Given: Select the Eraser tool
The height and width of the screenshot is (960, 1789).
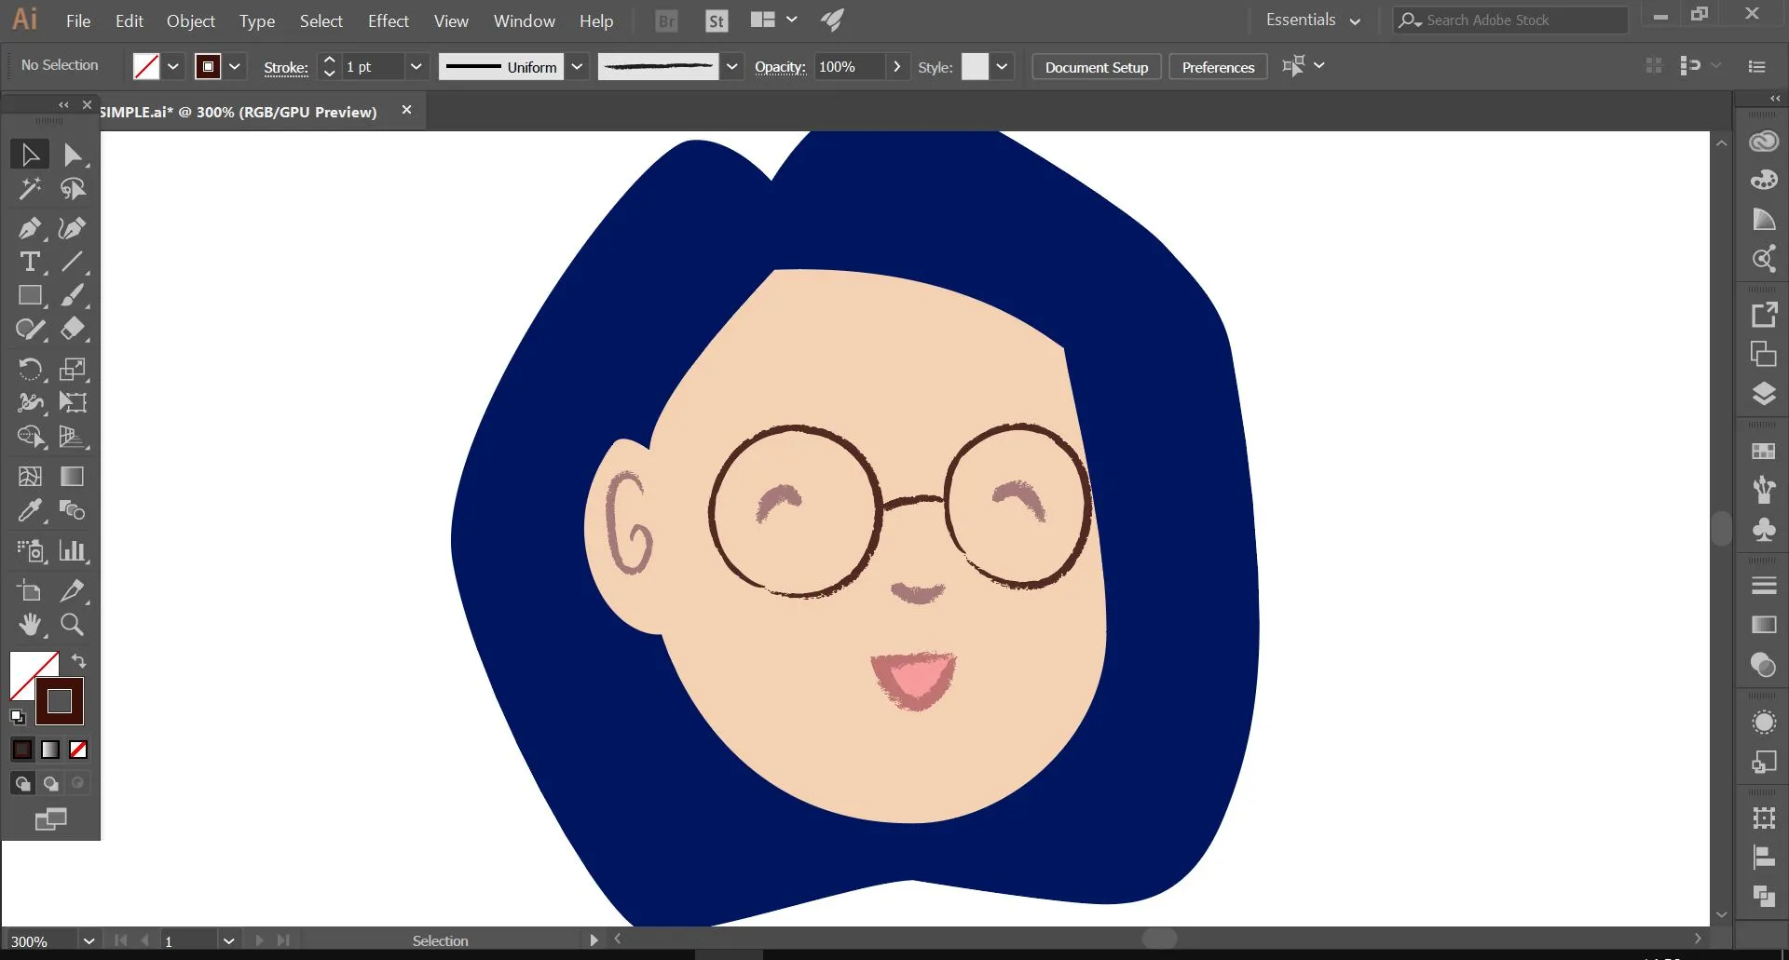Looking at the screenshot, I should (x=73, y=329).
